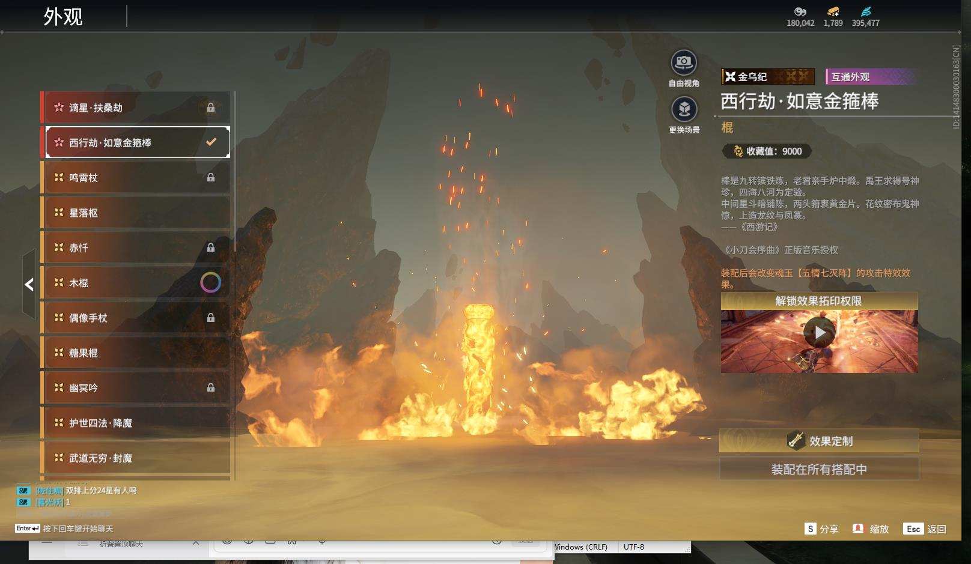Screen dimensions: 971x564
Task: Select the 武道无穷·封魔 skin
Action: (136, 458)
